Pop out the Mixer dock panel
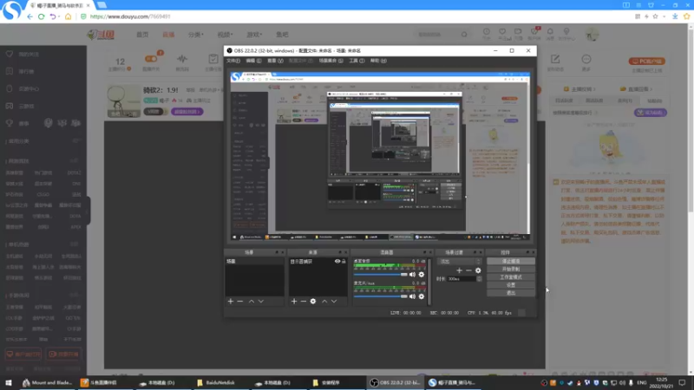 point(424,252)
